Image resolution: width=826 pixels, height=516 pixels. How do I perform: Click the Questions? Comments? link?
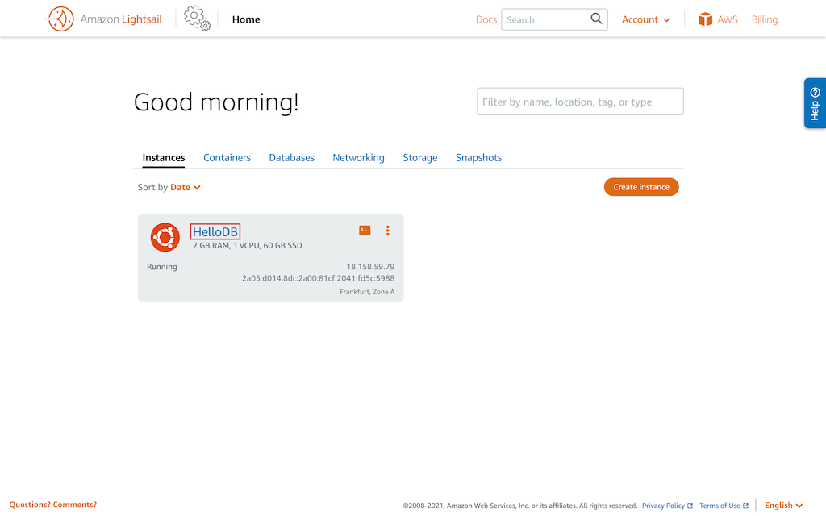53,505
